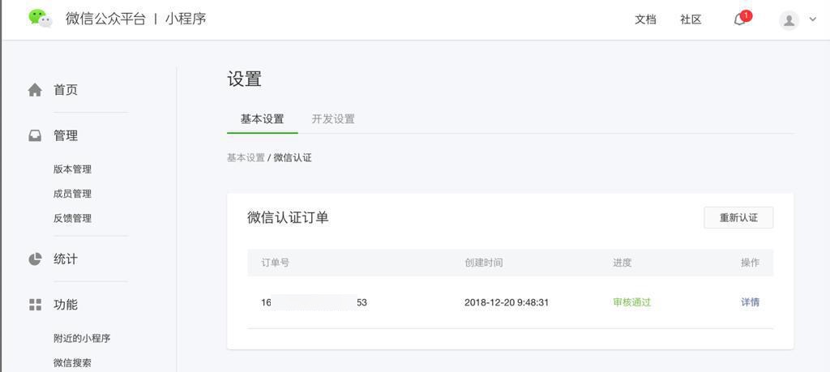830x372 pixels.
Task: Open the 详情 link for the order
Action: [750, 302]
